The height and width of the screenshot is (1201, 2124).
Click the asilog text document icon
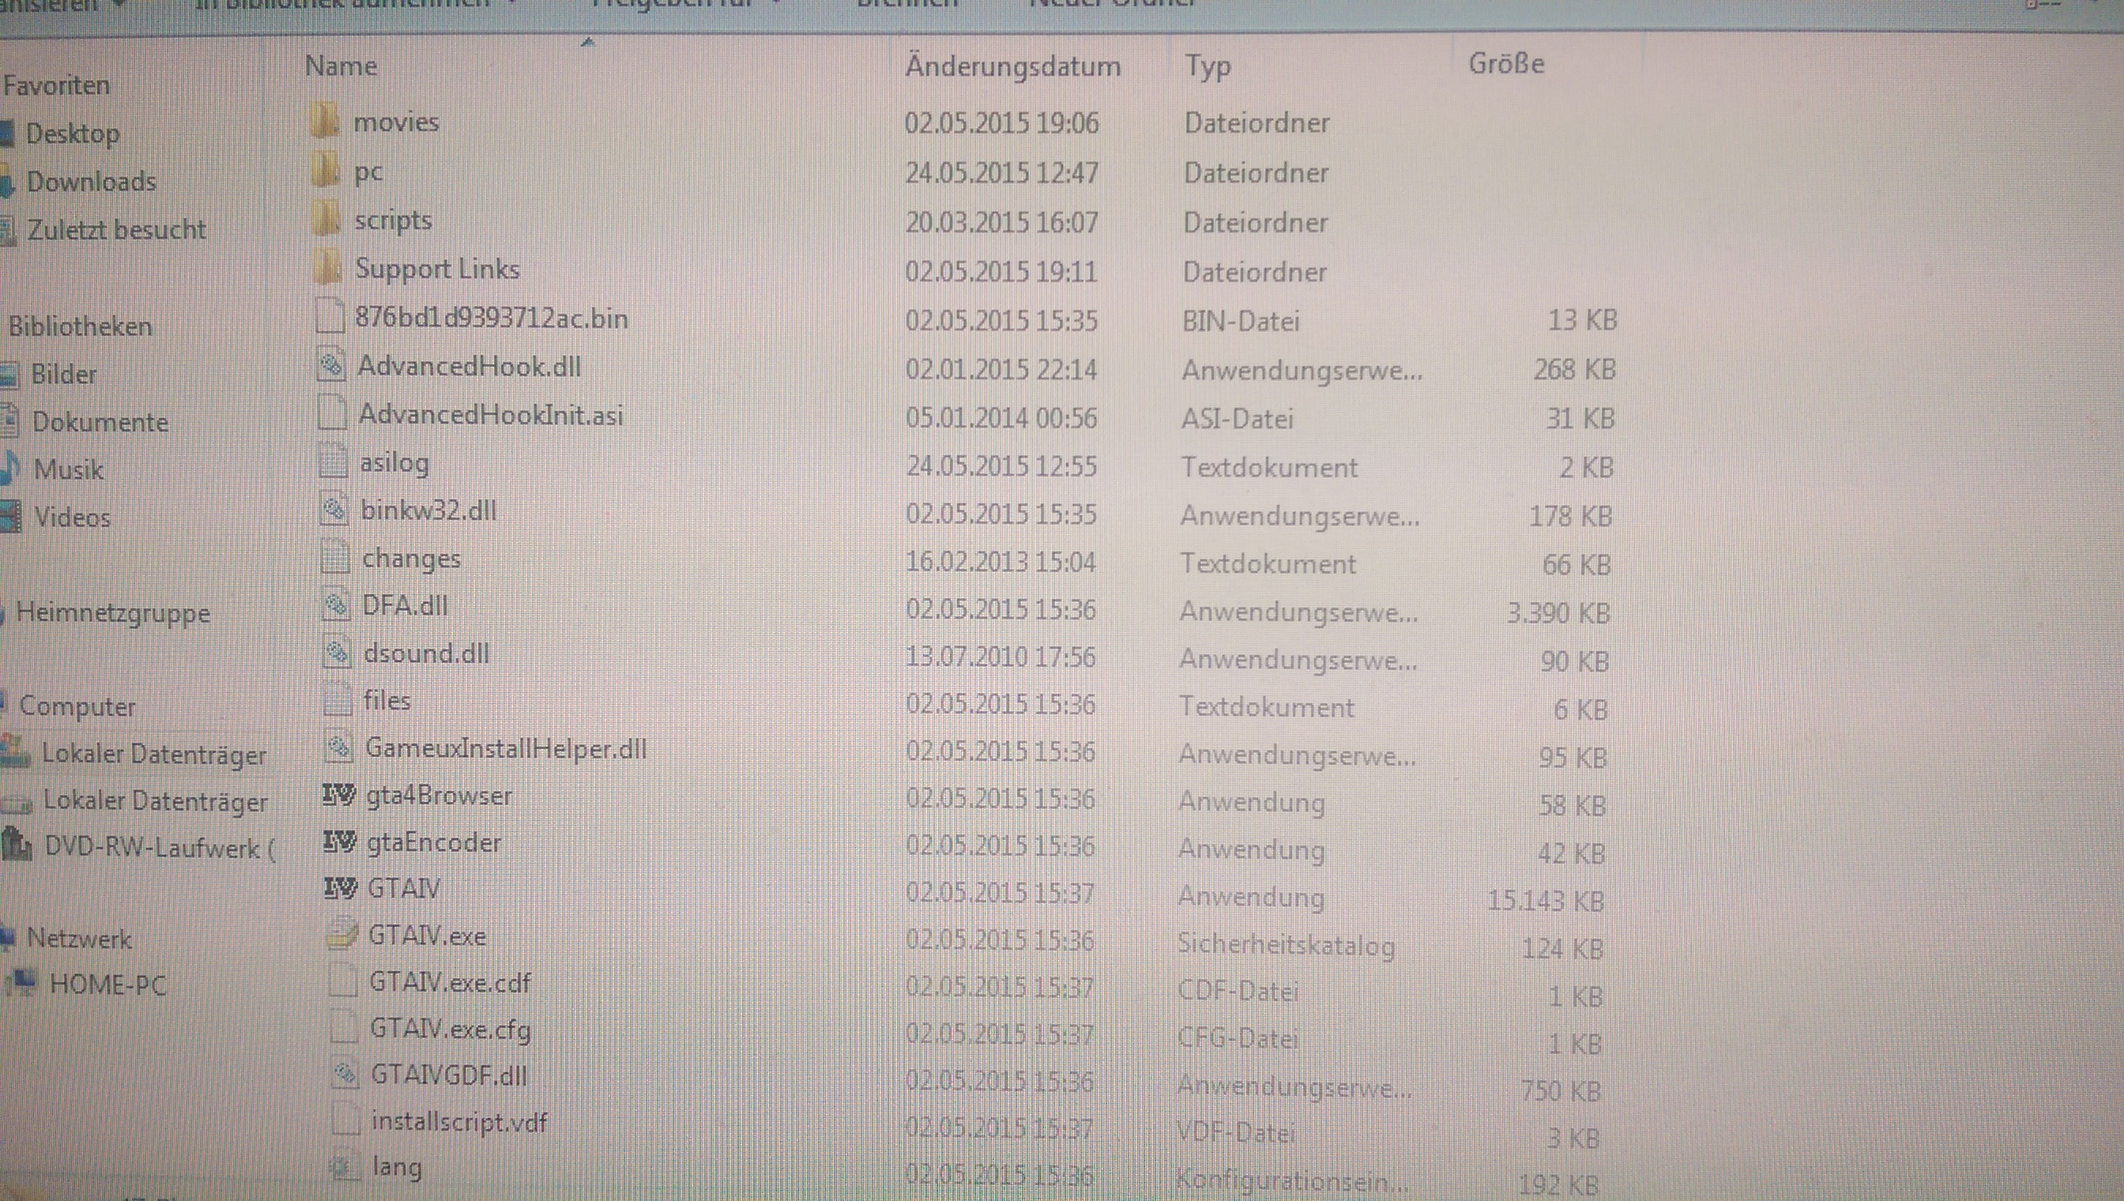pos(333,462)
